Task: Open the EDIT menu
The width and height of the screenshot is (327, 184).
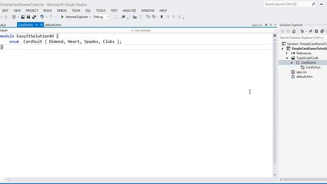Action: (x=5, y=10)
